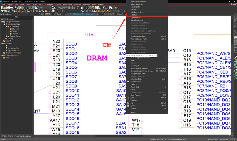Switch to the SCHEMATIC1 : 03 pcie tab
This screenshot has width=237, height=141.
(112, 14)
